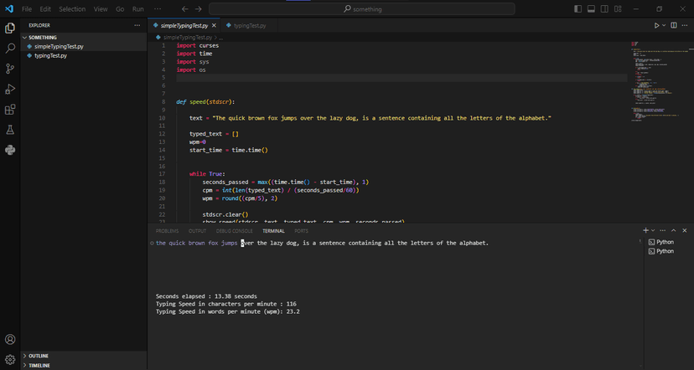Select typingTest.py in the Explorer tree
This screenshot has width=694, height=370.
[50, 56]
